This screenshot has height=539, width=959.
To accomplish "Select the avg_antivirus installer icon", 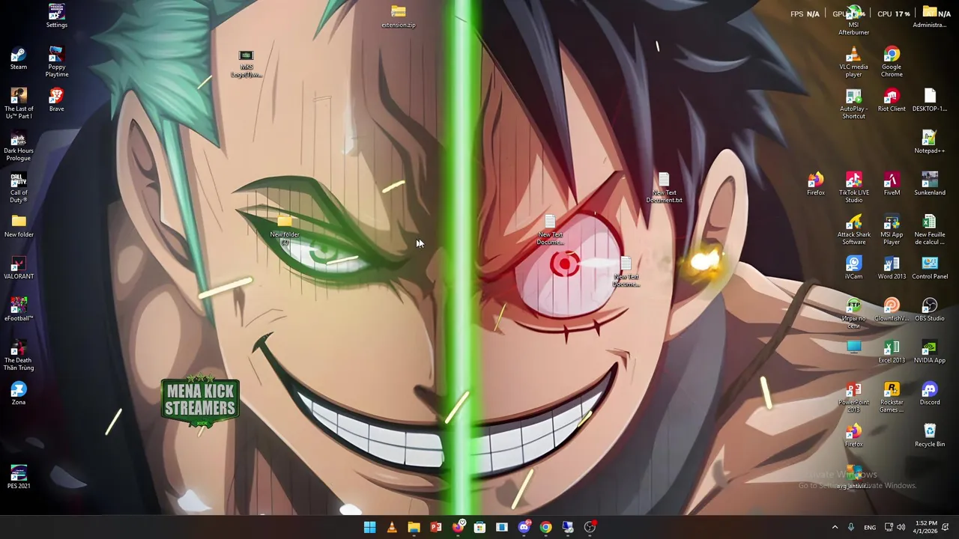I will tap(853, 476).
